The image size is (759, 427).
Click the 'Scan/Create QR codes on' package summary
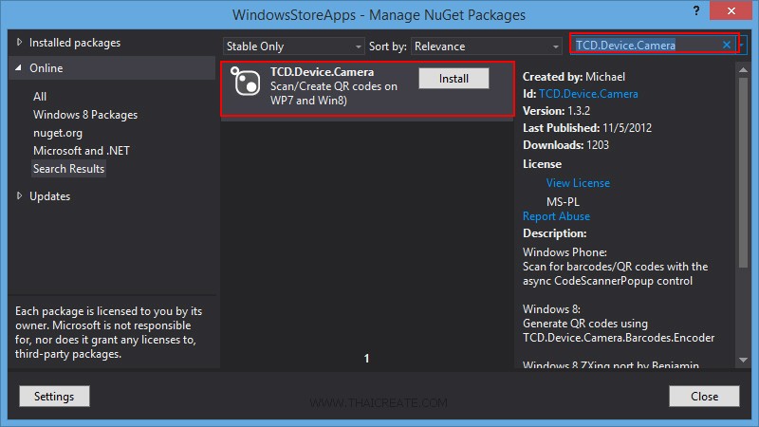tap(334, 86)
